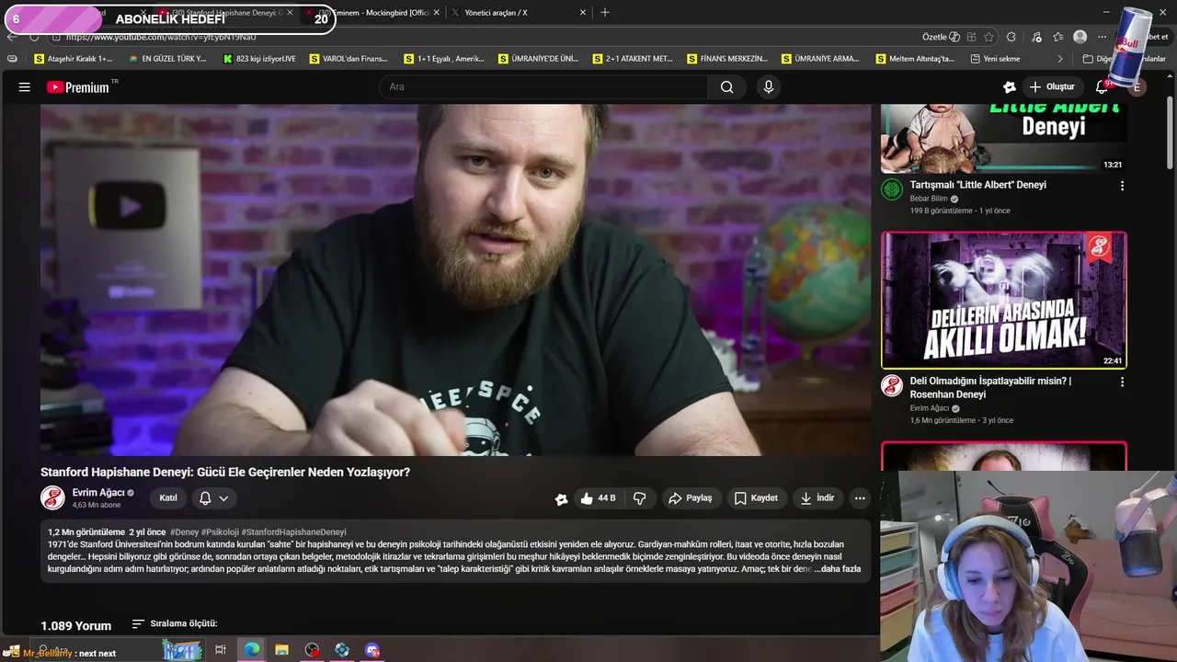Click the Katıl join button
Image resolution: width=1177 pixels, height=662 pixels.
point(168,498)
